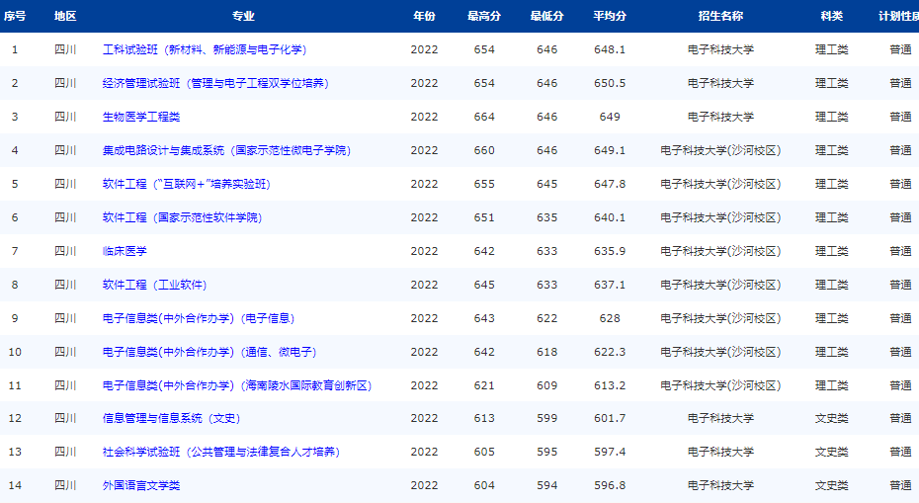Select the highest score 604
Image resolution: width=919 pixels, height=503 pixels.
(484, 485)
